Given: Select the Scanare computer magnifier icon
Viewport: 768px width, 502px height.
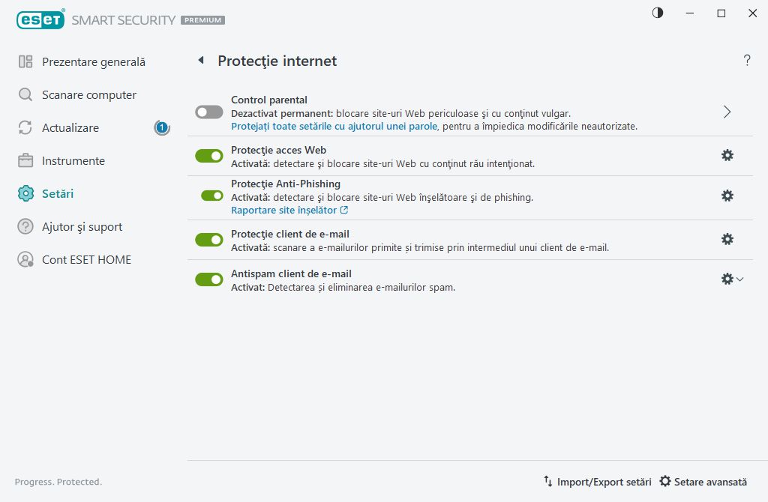Looking at the screenshot, I should tap(23, 94).
